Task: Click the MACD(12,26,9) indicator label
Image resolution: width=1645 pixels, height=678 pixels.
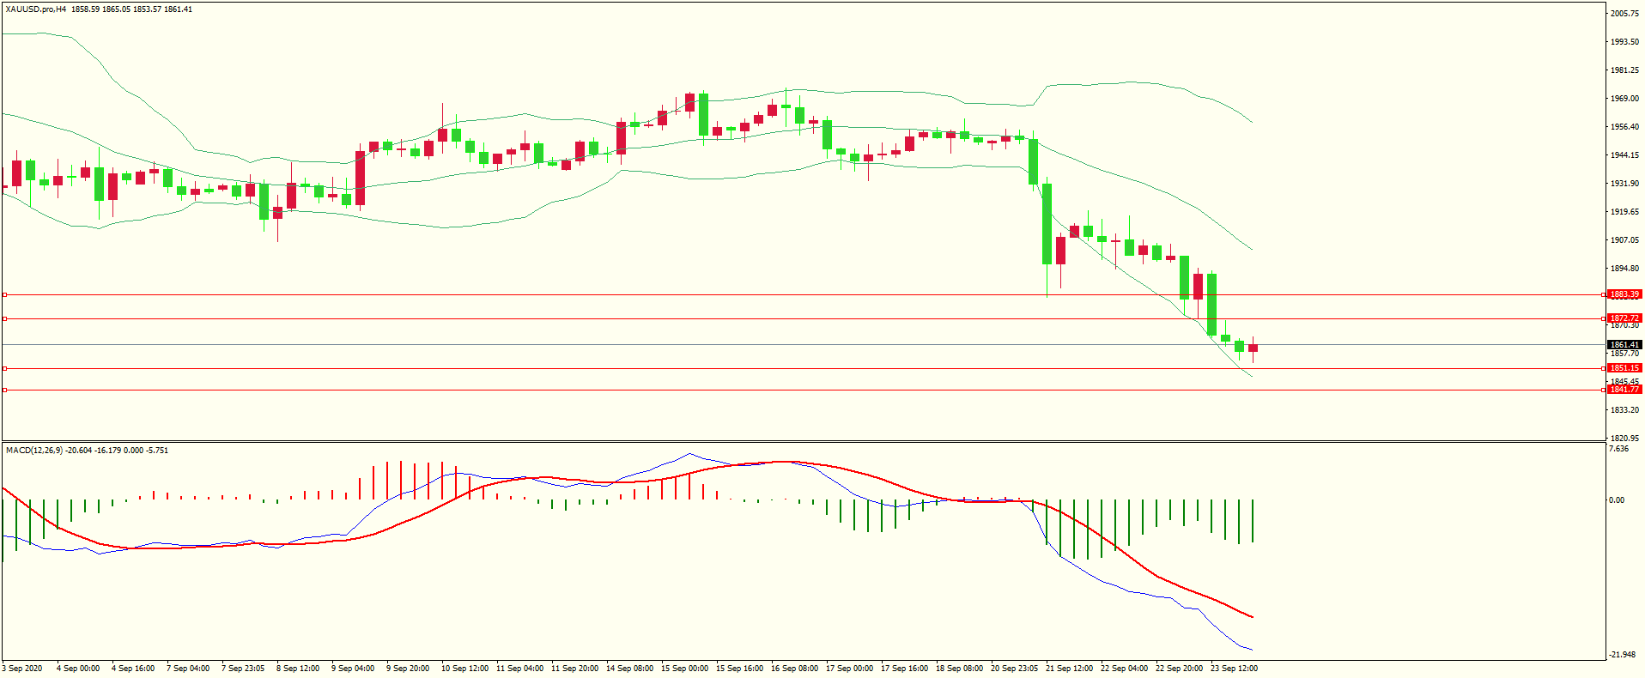Action: coord(33,450)
